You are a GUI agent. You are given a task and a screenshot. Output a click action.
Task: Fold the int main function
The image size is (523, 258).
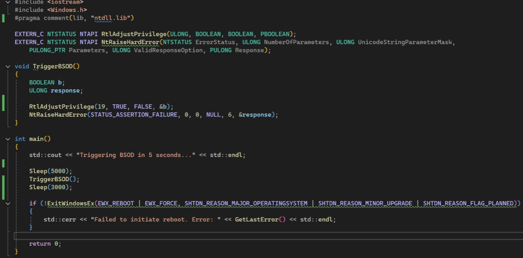8,139
